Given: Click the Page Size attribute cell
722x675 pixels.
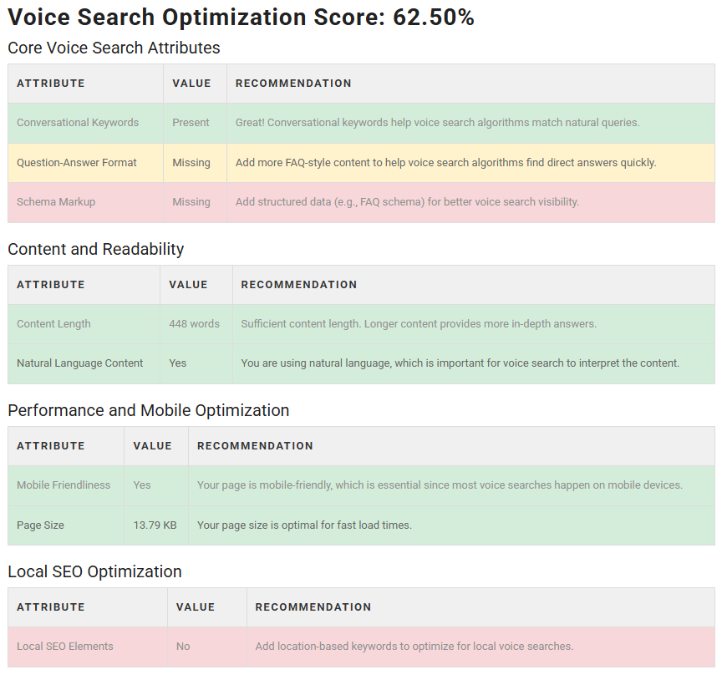Looking at the screenshot, I should pos(40,525).
